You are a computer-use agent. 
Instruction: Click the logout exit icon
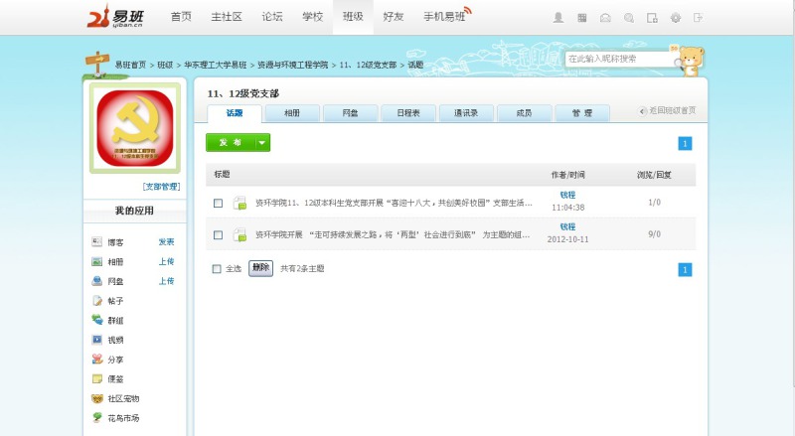click(x=699, y=18)
